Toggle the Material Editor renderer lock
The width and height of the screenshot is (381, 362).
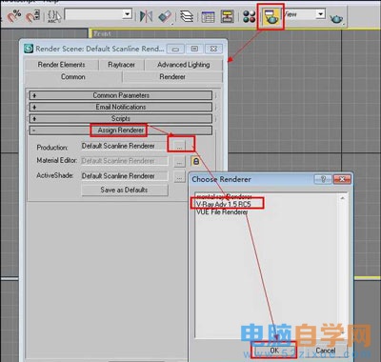pos(196,161)
